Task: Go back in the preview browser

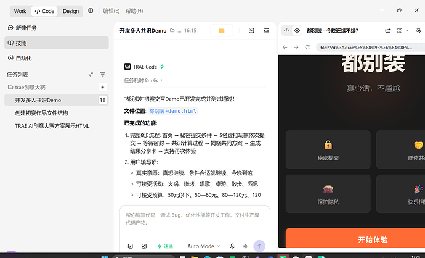Action: (x=285, y=48)
